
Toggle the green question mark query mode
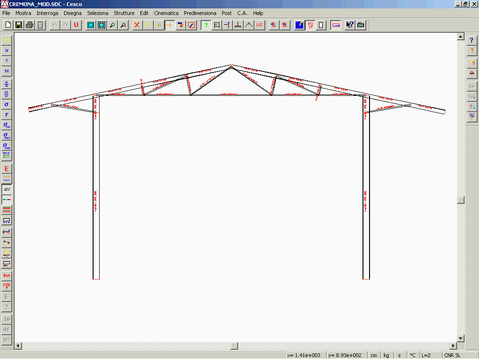tap(206, 25)
